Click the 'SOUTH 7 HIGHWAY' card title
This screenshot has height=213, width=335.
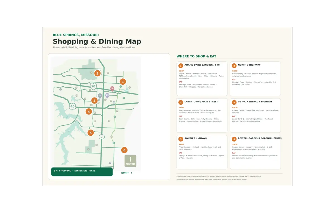196,138
